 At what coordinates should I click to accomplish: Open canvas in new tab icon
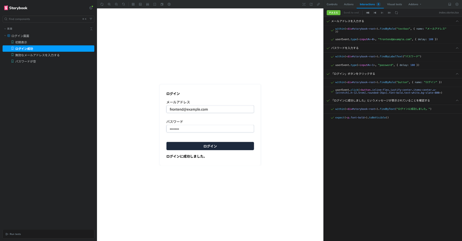[311, 4]
